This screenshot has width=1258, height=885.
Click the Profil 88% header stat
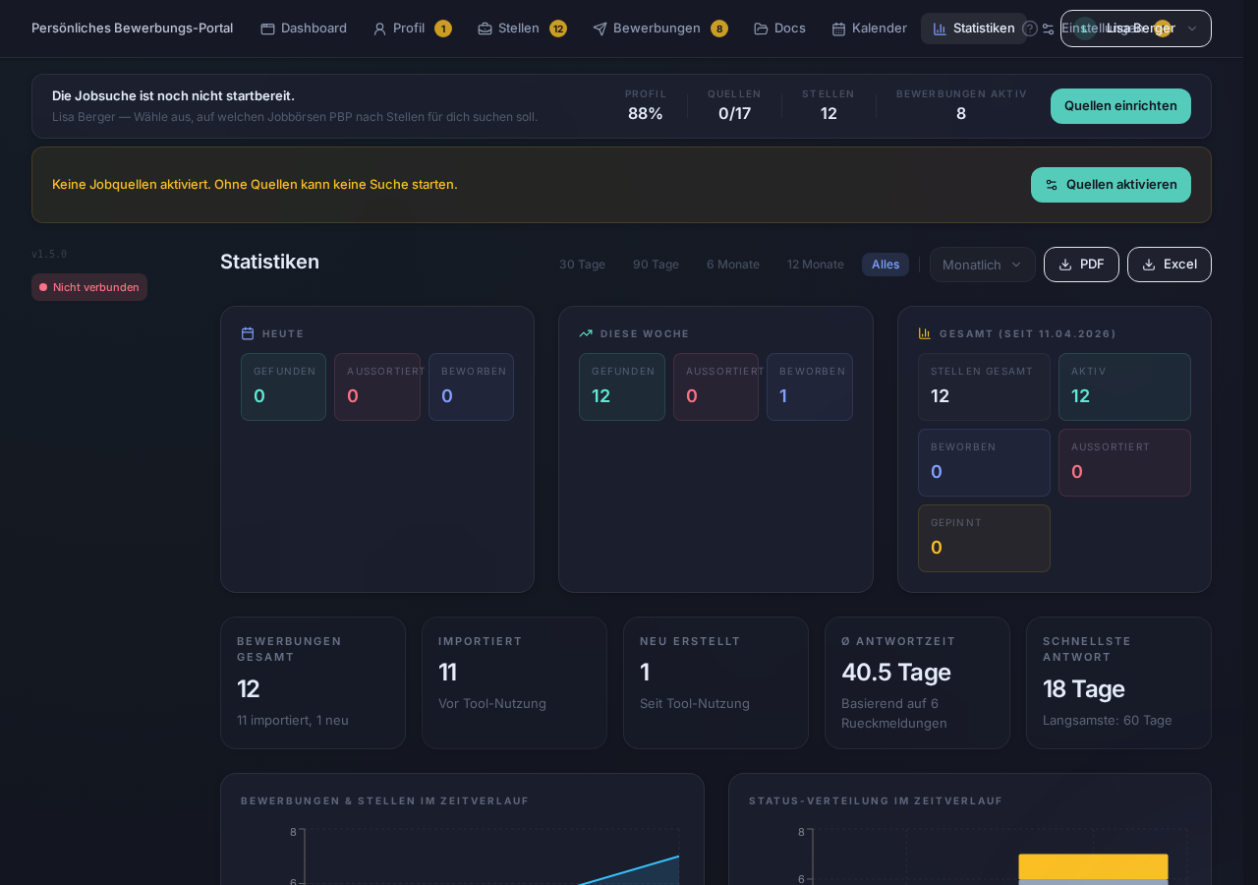pyautogui.click(x=646, y=105)
